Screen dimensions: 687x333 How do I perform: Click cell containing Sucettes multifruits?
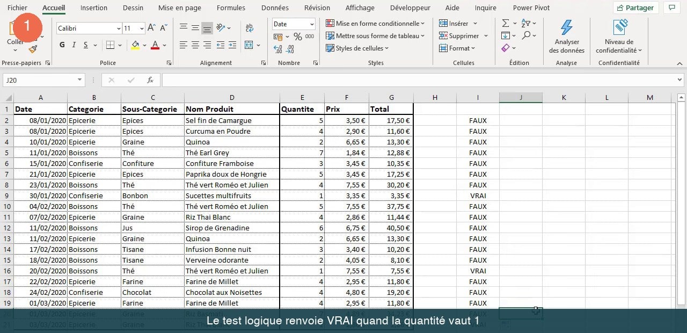pos(232,196)
